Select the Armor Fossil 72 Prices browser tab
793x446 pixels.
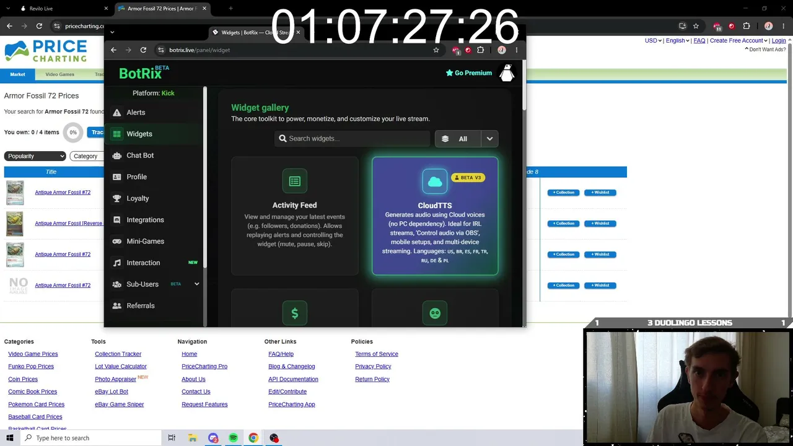161,9
